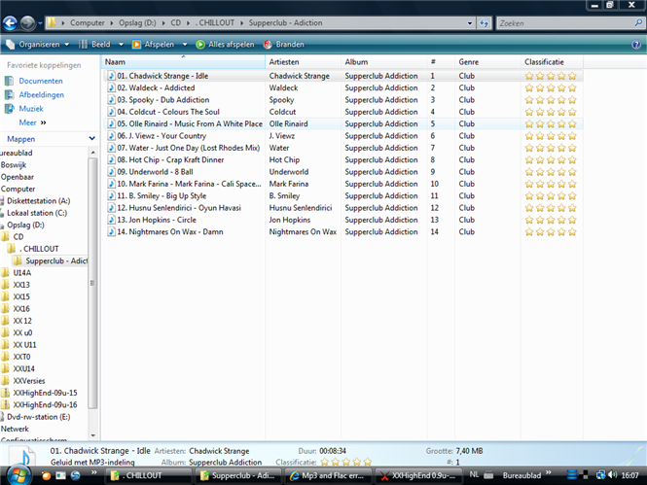Open the Afbeeldingen favorite link
The height and width of the screenshot is (485, 647).
coord(41,95)
